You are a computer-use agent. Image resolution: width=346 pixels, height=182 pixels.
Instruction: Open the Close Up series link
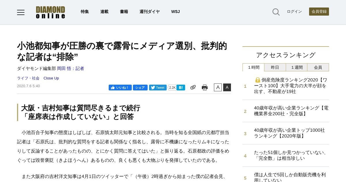click(51, 78)
